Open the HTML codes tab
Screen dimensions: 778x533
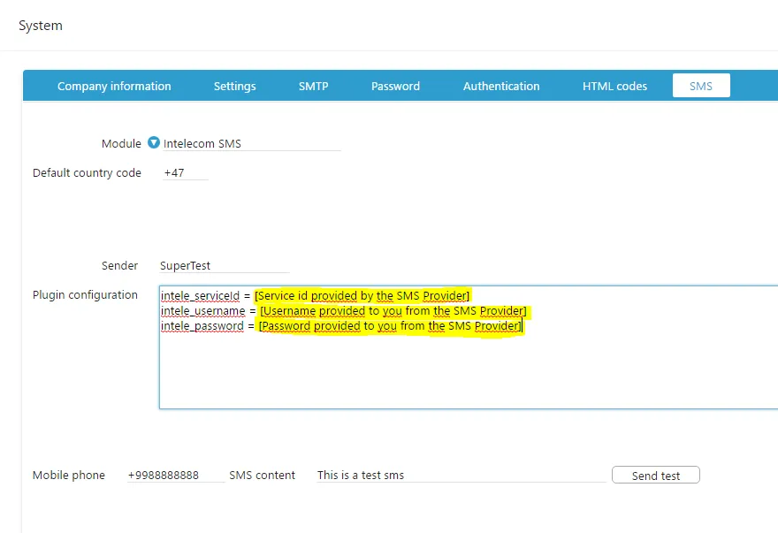click(x=614, y=86)
